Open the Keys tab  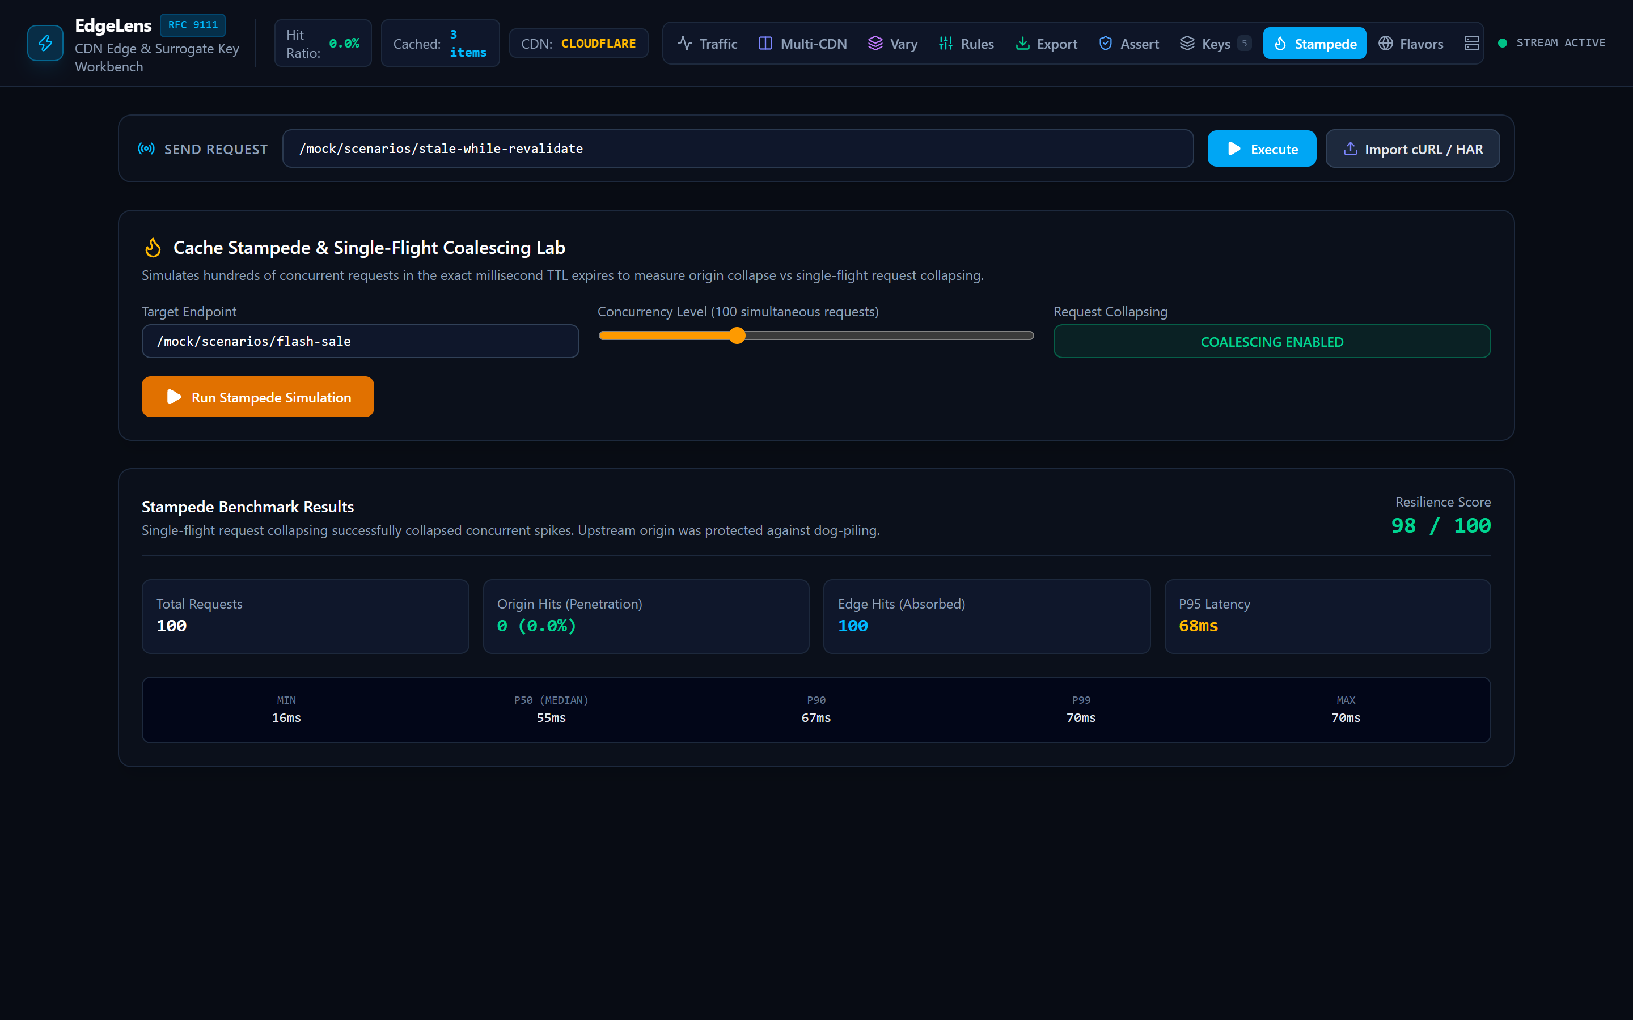pos(1215,43)
